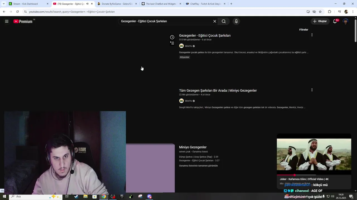Click the browser address bar URL

click(x=72, y=12)
